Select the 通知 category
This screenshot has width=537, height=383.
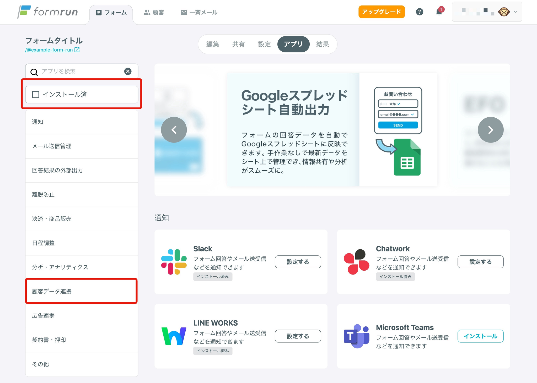82,122
